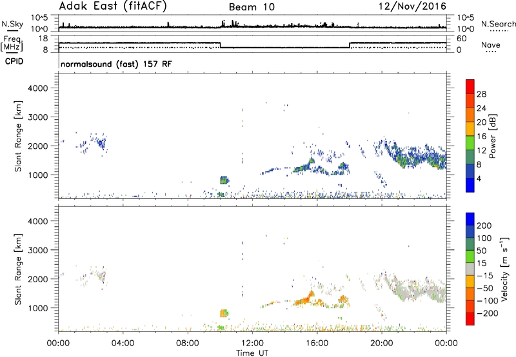
Task: Click the '4000' tick on the power panel
Action: pyautogui.click(x=38, y=88)
